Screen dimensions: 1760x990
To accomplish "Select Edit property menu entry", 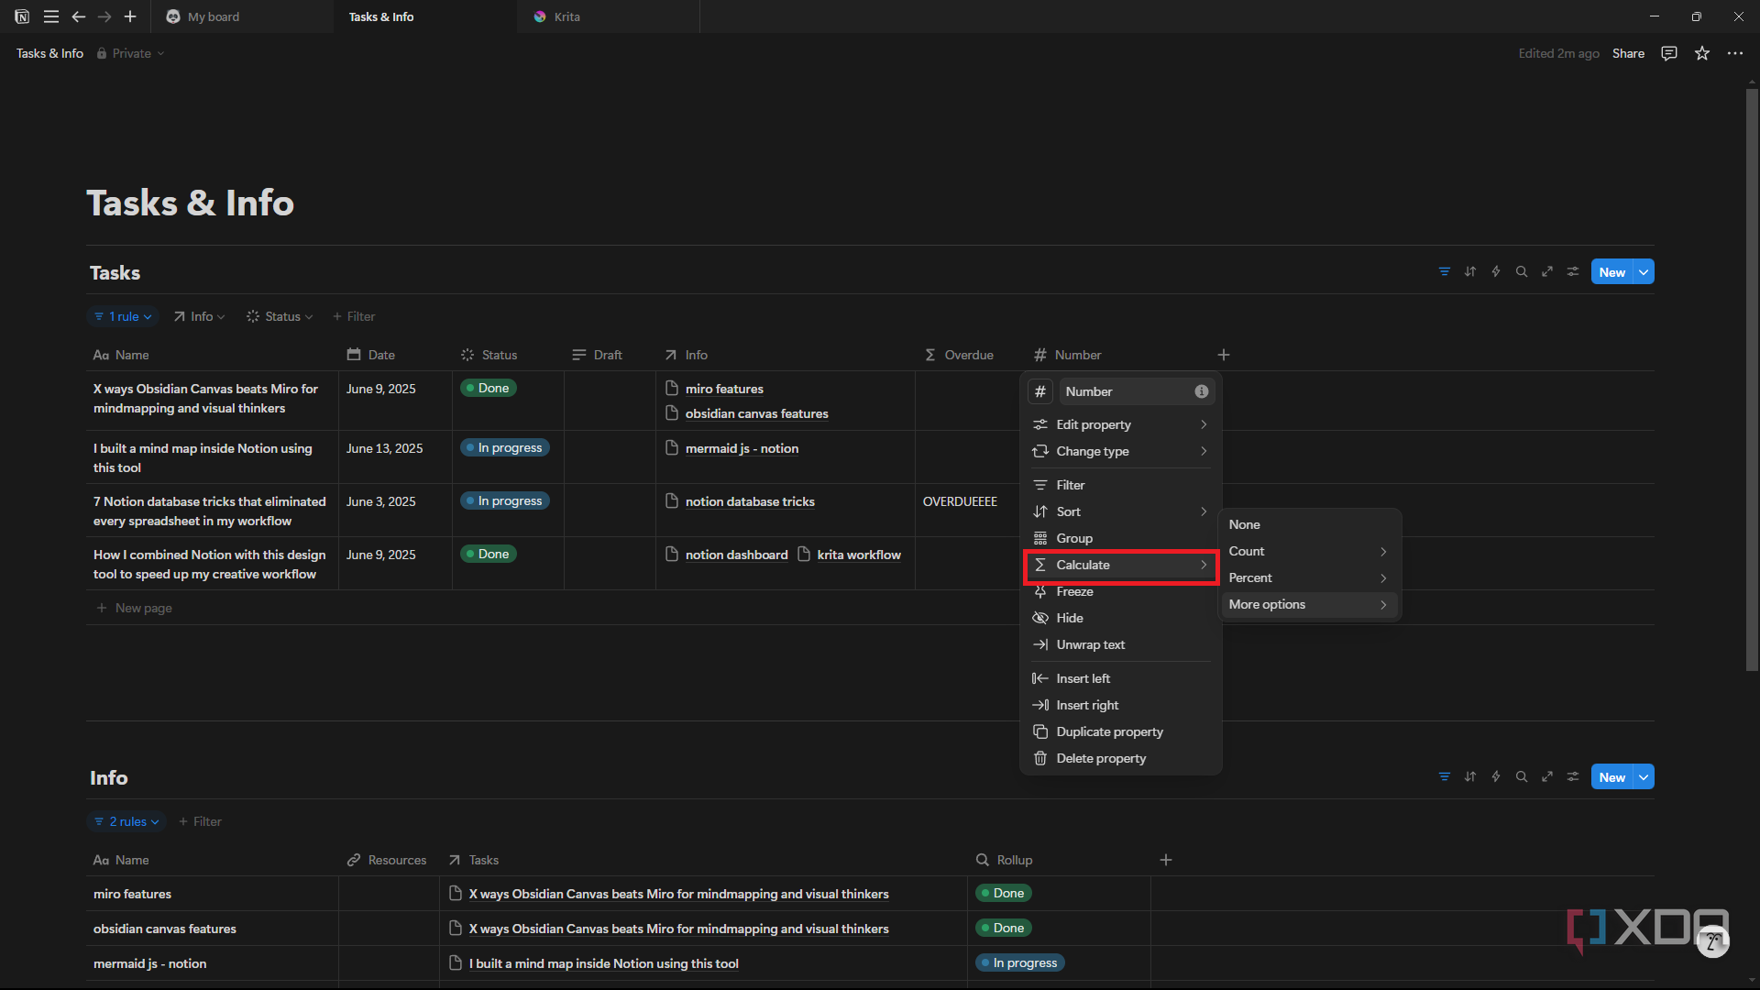I will pyautogui.click(x=1120, y=424).
